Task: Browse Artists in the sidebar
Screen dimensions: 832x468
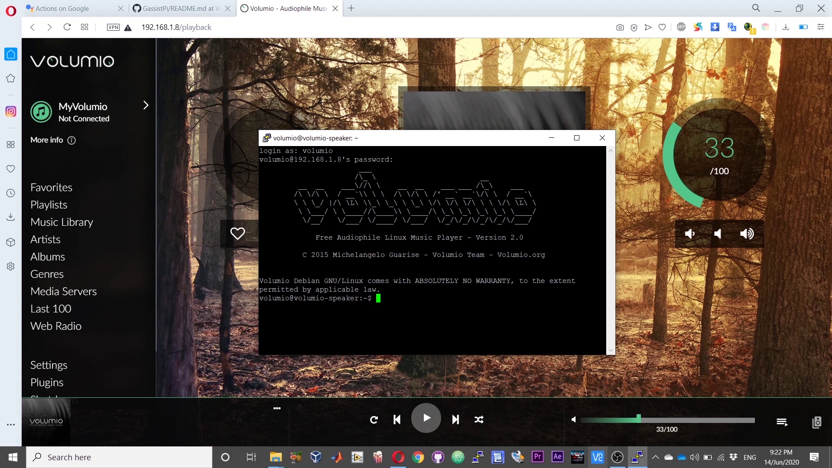Action: (45, 239)
